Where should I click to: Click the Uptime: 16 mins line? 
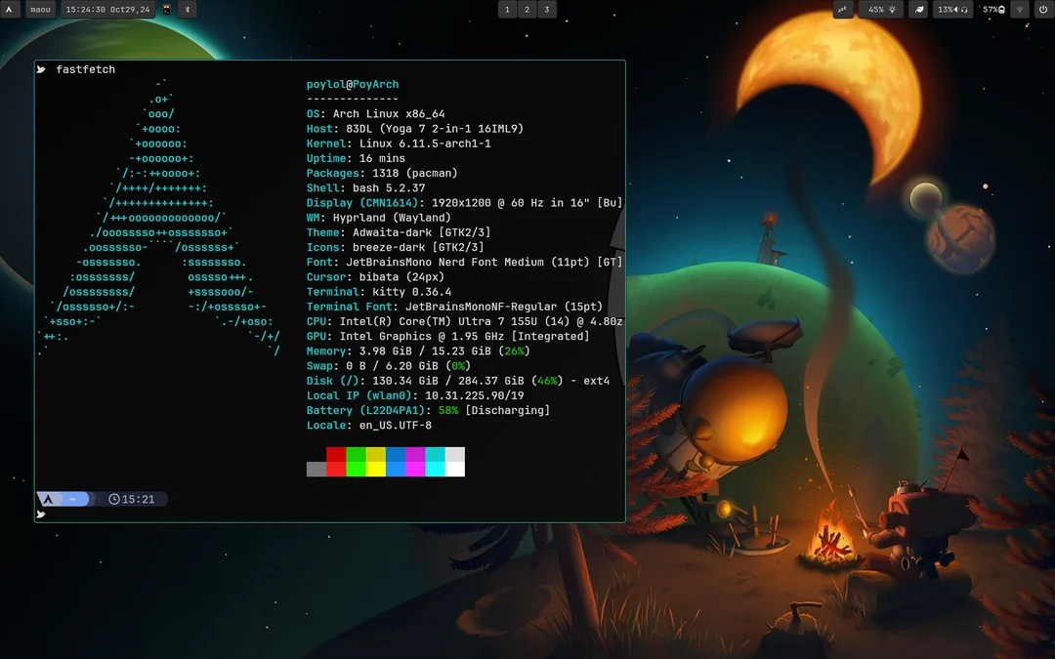point(356,158)
